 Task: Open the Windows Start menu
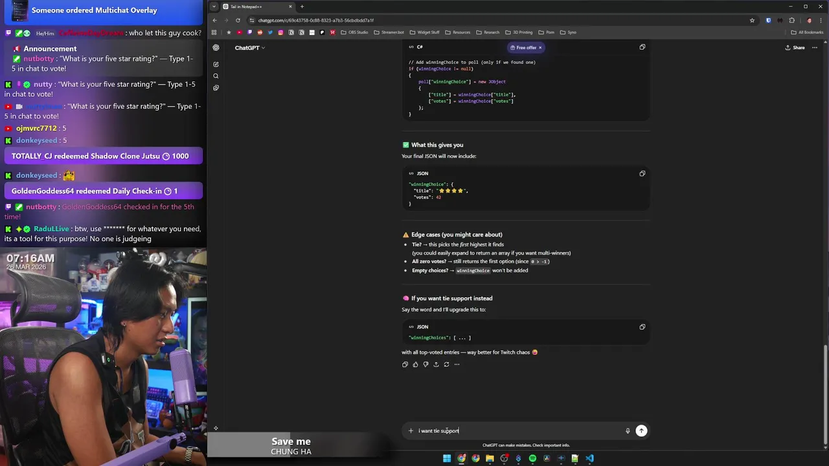(447, 458)
